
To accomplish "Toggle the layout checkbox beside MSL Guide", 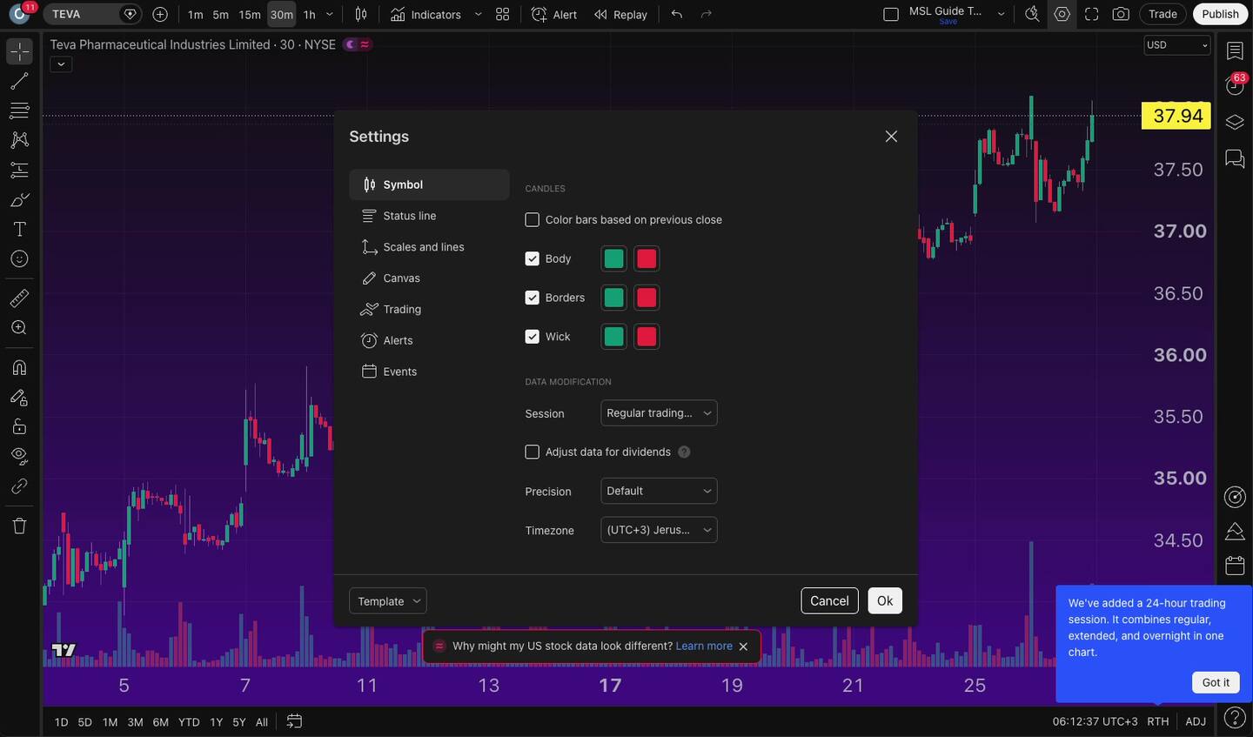I will coord(891,14).
